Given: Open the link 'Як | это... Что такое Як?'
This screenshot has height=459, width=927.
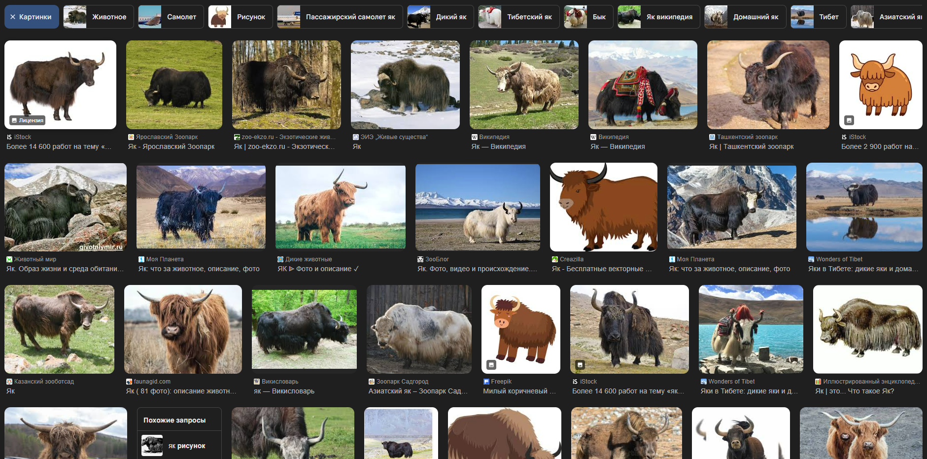Looking at the screenshot, I should click(855, 391).
